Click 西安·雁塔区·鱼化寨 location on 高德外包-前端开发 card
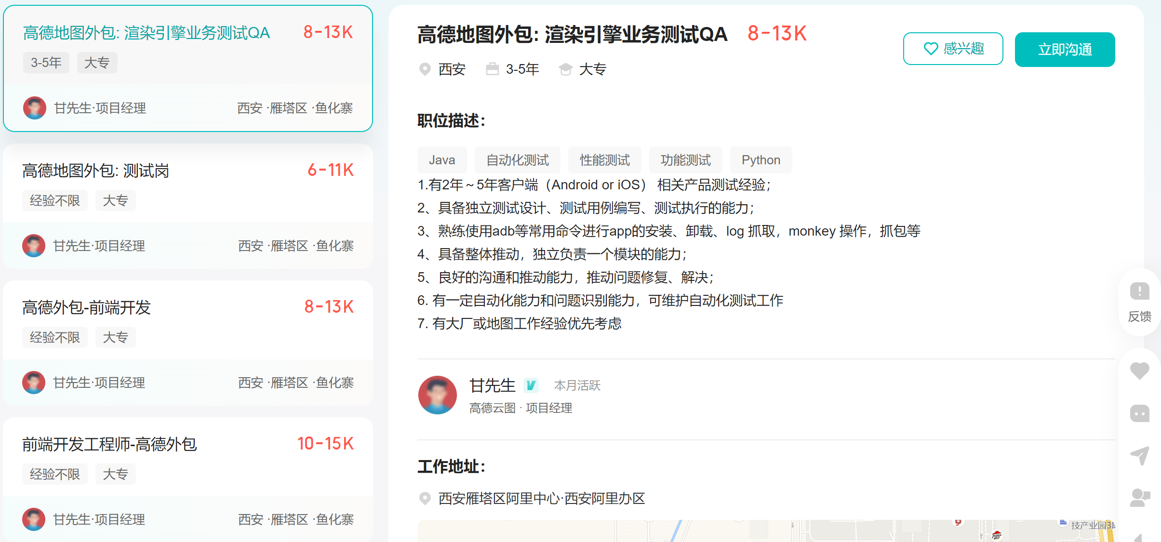The width and height of the screenshot is (1161, 542). (296, 383)
